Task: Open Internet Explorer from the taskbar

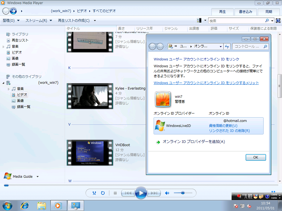Action: pyautogui.click(x=24, y=206)
